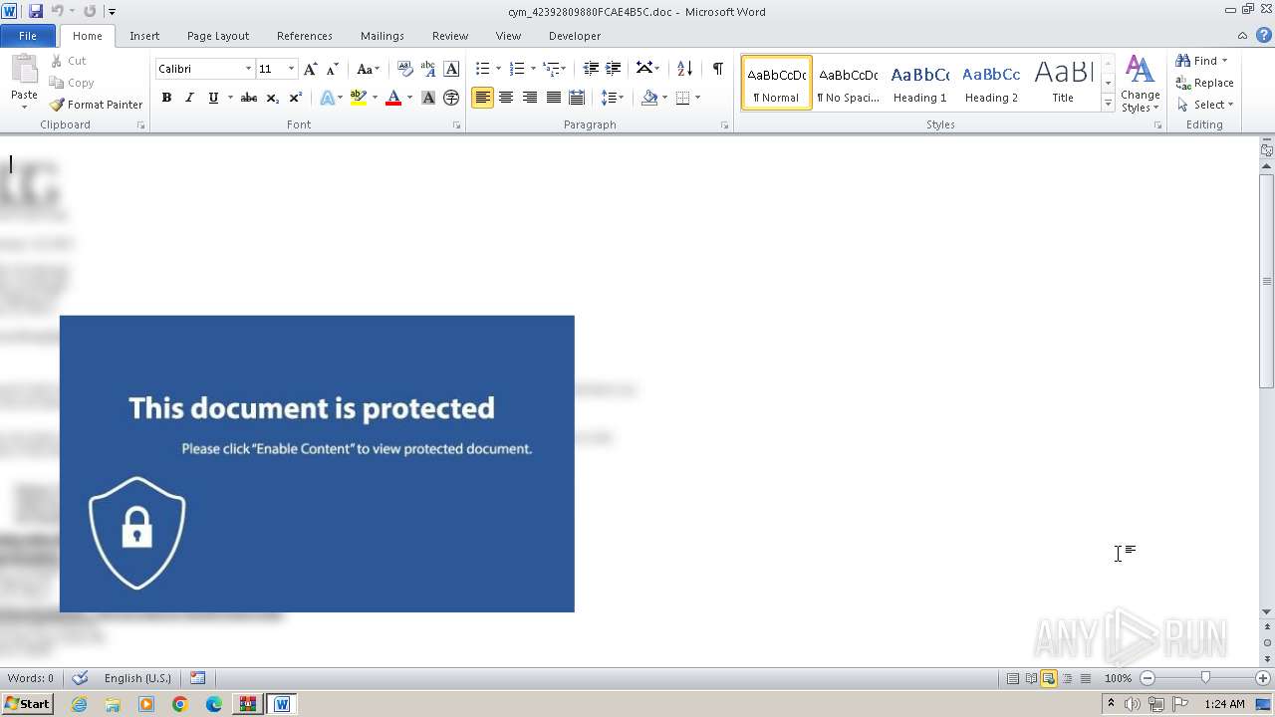Click the Format Painter tool
Viewport: 1275px width, 717px height.
(96, 105)
